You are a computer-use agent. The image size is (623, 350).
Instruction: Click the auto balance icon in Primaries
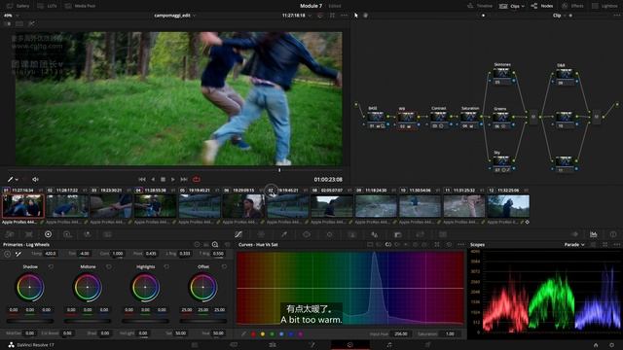click(x=8, y=254)
